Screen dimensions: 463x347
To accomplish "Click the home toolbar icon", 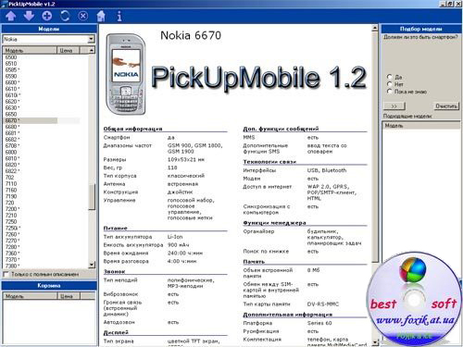I will point(101,16).
